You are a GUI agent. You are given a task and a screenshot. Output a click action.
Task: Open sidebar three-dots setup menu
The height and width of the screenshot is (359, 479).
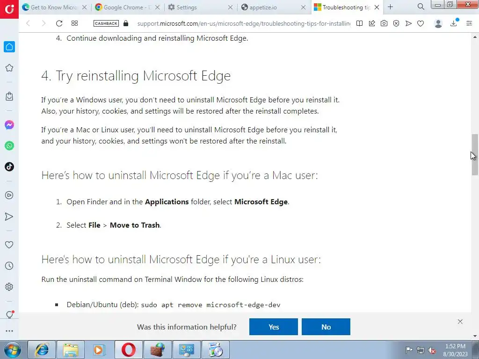tap(9, 331)
